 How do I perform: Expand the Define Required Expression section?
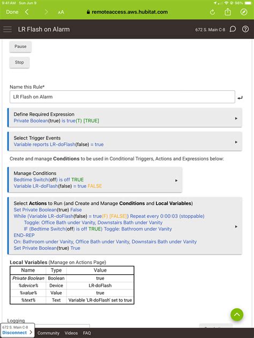point(125,118)
